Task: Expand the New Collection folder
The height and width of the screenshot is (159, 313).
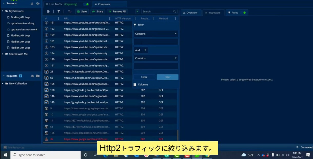Action: click(3, 83)
